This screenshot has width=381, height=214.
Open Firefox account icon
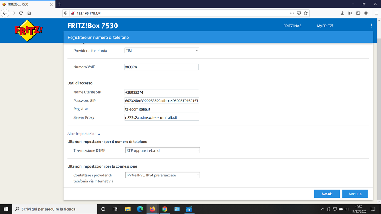366,13
